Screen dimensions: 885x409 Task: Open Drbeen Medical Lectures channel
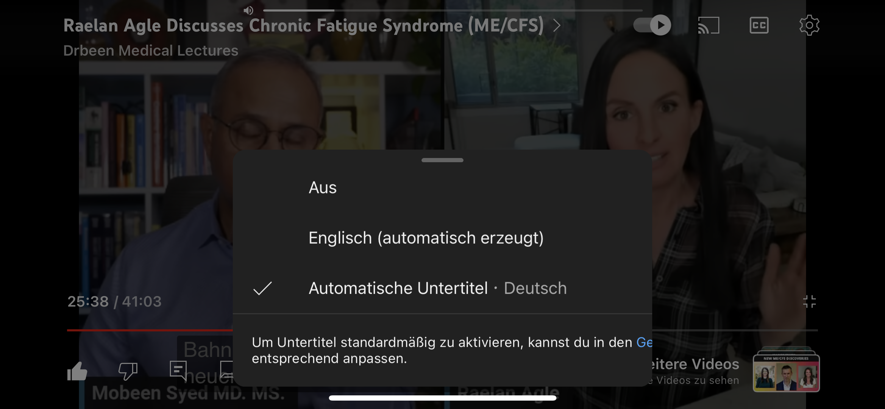151,50
